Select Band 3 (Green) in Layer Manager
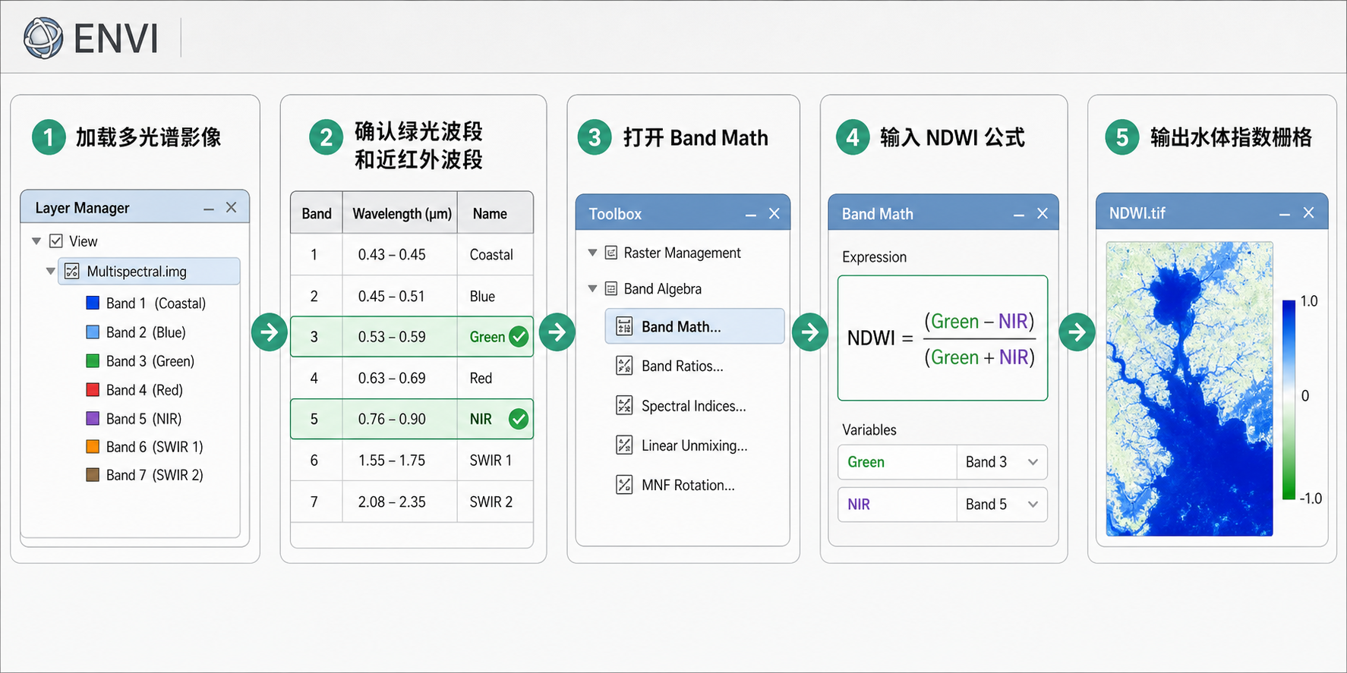The width and height of the screenshot is (1347, 673). (150, 361)
